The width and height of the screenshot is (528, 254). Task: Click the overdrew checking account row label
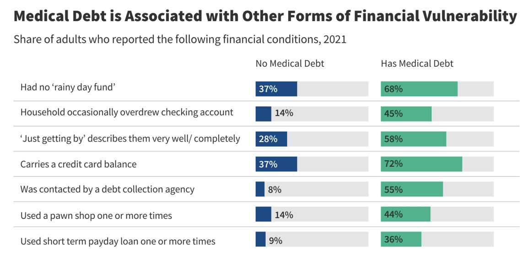coord(127,112)
